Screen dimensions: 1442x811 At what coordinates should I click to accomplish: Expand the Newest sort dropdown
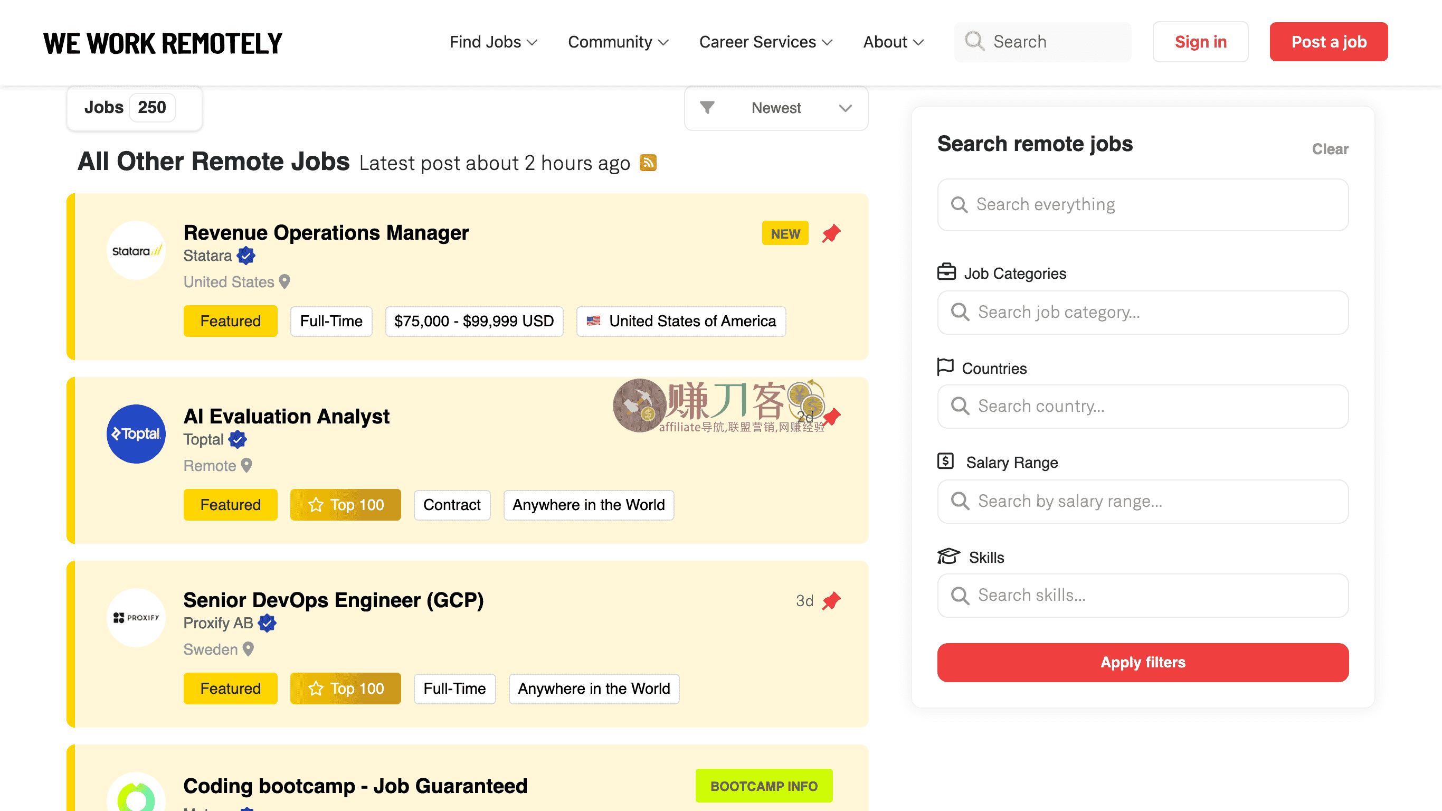tap(776, 108)
